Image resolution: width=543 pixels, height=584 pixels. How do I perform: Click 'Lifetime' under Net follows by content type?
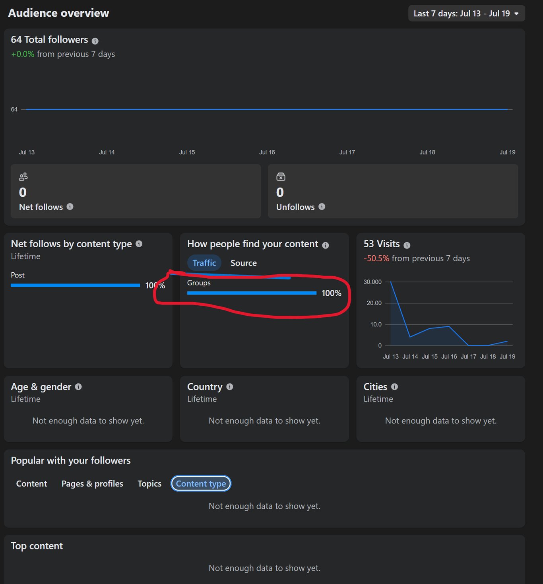[x=25, y=256]
